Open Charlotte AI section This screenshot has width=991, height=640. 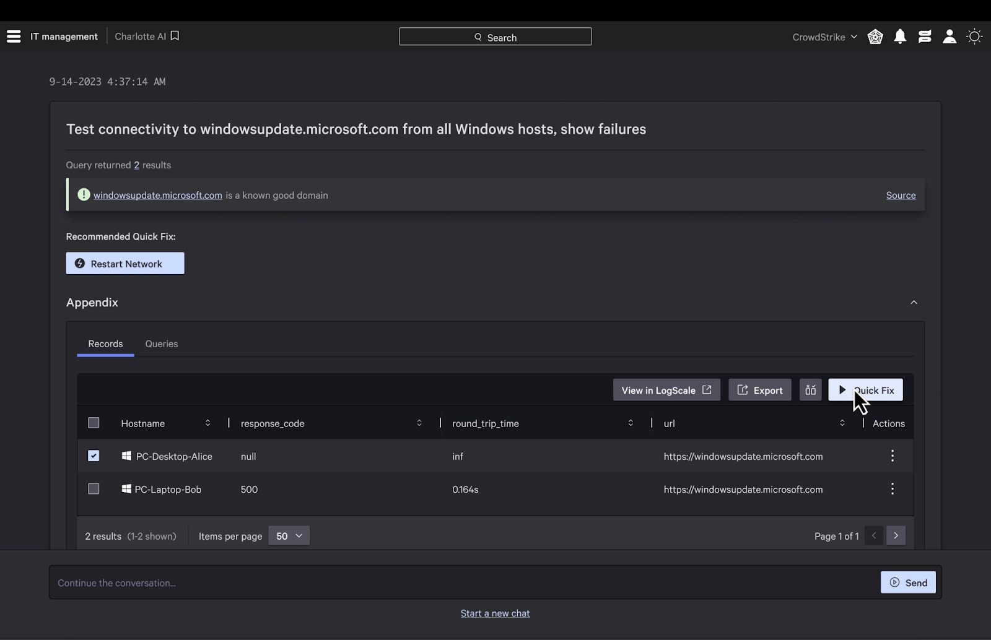141,37
